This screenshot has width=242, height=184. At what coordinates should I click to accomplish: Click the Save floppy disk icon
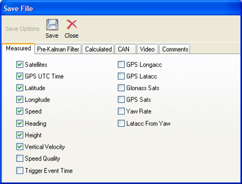(52, 25)
